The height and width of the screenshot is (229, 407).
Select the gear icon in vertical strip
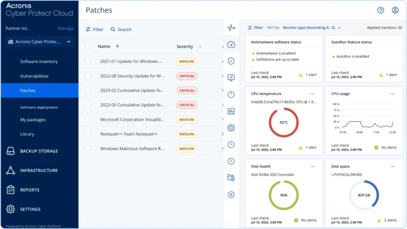231,127
